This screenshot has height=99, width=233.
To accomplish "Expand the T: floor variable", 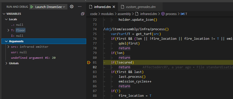I will 8,30.
